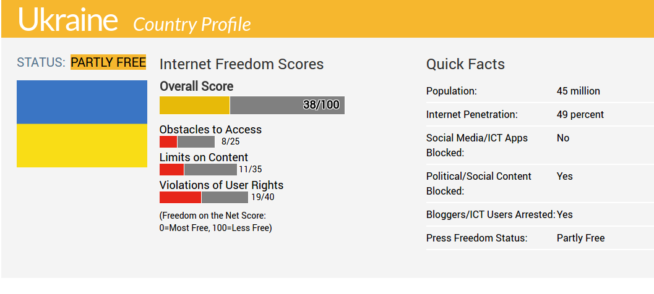Click Social Media/ICT Apps Blocked label

point(476,145)
